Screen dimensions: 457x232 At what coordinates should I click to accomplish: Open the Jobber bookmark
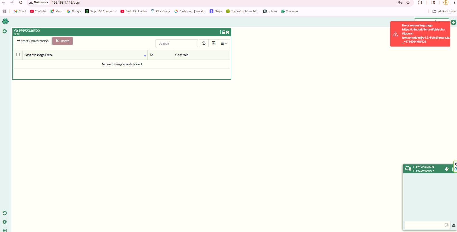pyautogui.click(x=270, y=11)
